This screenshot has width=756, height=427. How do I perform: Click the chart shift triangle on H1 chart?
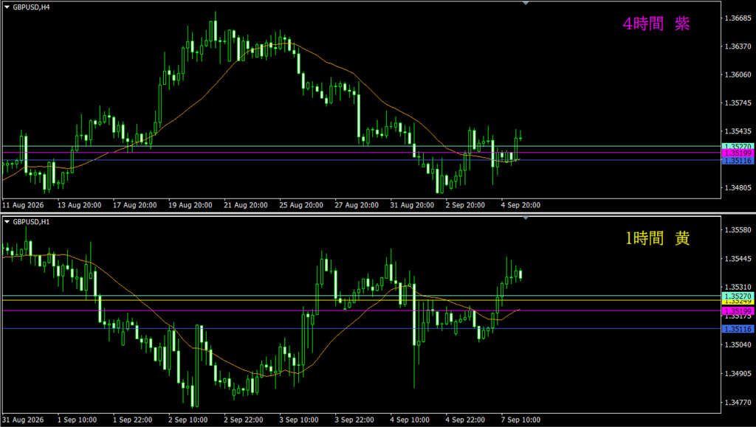pyautogui.click(x=526, y=218)
